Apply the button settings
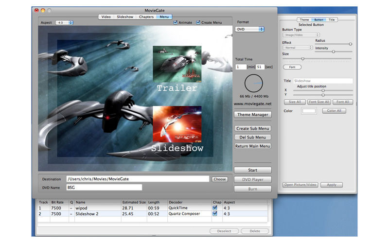This screenshot has width=389, height=243. tap(332, 185)
